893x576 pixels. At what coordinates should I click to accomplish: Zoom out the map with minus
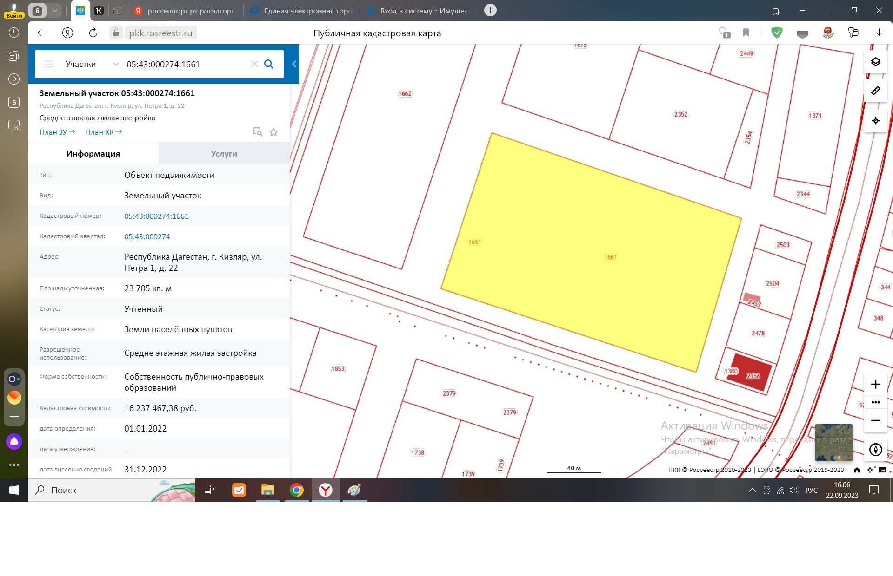click(x=875, y=420)
